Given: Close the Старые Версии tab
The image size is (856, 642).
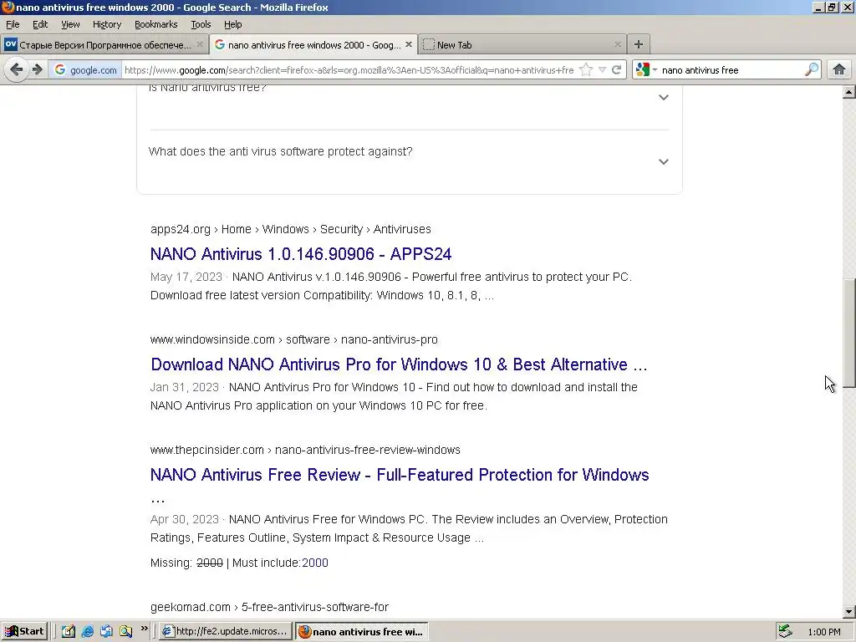Looking at the screenshot, I should click(x=200, y=45).
